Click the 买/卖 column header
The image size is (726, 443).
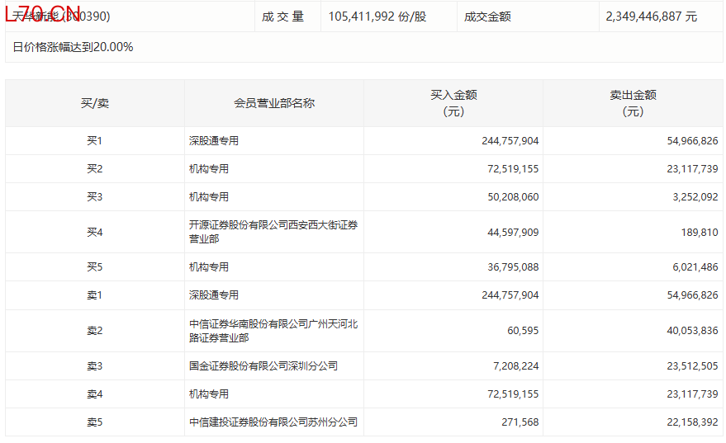click(94, 103)
